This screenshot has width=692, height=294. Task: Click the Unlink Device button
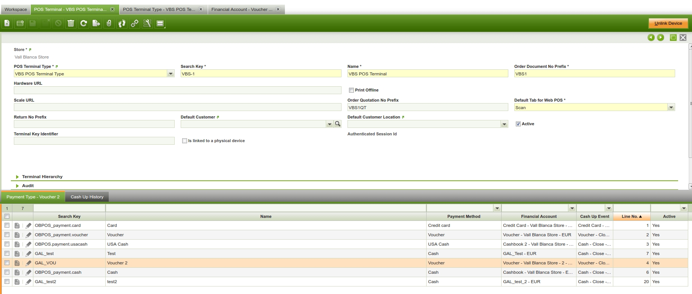point(668,23)
